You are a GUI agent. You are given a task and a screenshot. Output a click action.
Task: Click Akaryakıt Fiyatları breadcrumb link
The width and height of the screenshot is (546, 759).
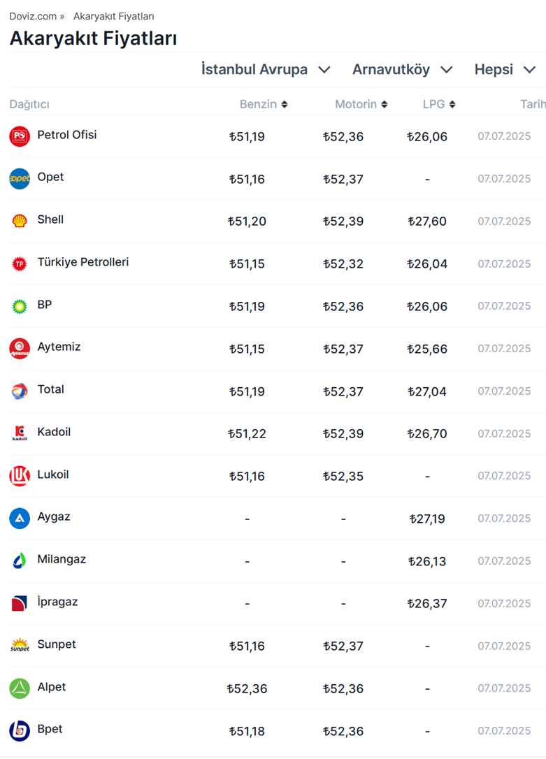click(113, 16)
